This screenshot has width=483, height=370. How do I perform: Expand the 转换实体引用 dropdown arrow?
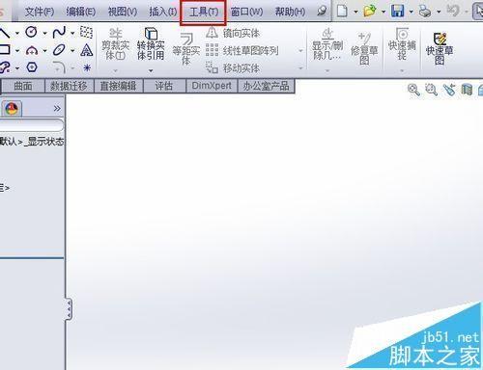click(151, 70)
